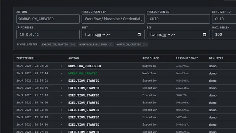Click the green WORKFLOW_CREATED action entry
Viewport: 236px width, 133px height.
pyautogui.click(x=83, y=74)
